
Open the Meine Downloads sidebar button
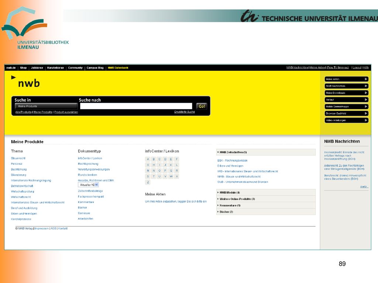pos(346,93)
